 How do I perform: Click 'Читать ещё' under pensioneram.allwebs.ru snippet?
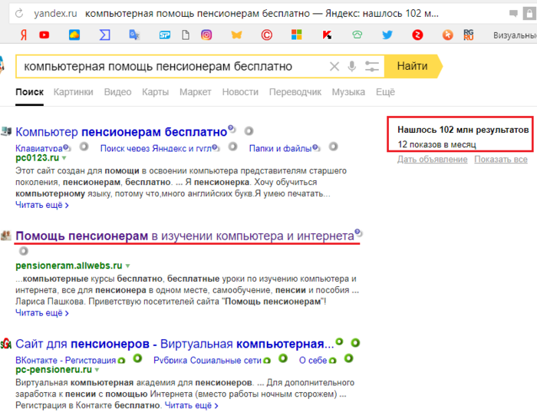(x=42, y=313)
